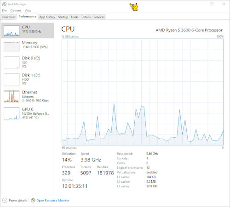Click the Resource Monitor icon at bottom
The image size is (230, 207).
click(33, 200)
